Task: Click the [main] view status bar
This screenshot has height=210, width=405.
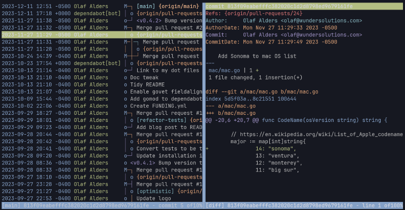Action: [x=101, y=206]
